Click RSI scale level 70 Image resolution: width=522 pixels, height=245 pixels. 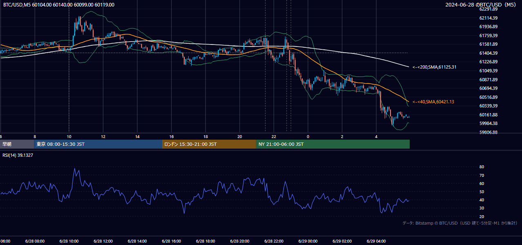[482, 175]
